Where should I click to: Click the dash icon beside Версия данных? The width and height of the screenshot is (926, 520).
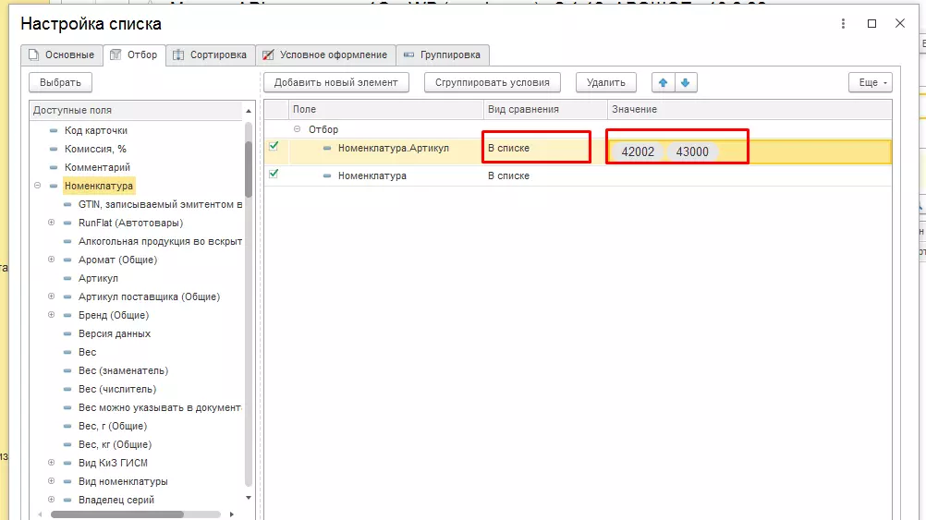(67, 334)
